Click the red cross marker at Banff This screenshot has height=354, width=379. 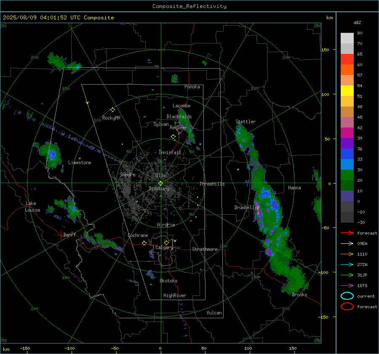click(x=60, y=235)
